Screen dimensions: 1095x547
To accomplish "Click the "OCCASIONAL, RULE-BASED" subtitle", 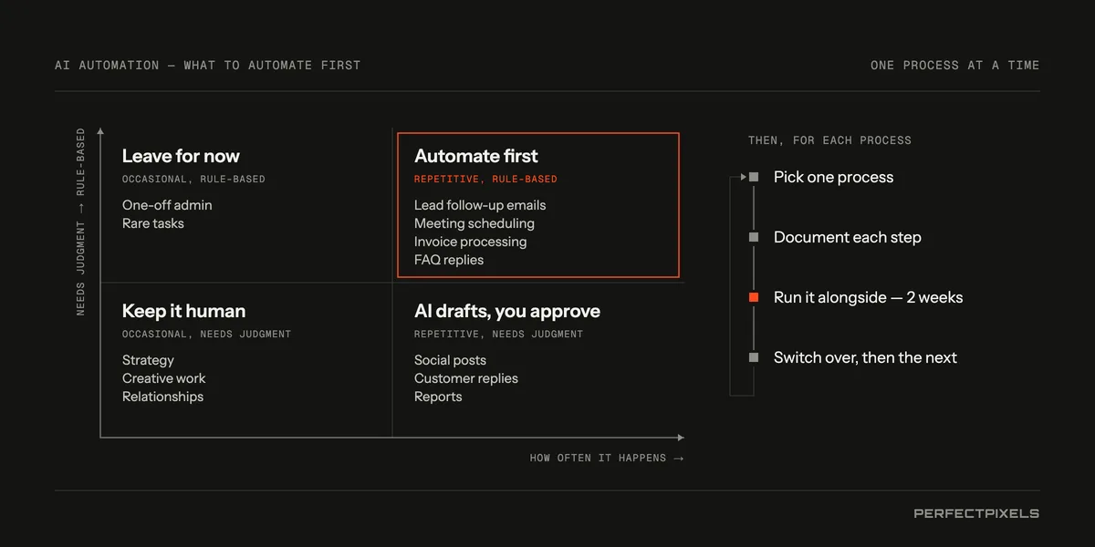I will pyautogui.click(x=193, y=180).
